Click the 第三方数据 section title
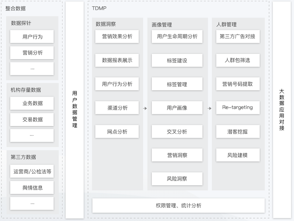The width and height of the screenshot is (294, 221). coord(23,157)
